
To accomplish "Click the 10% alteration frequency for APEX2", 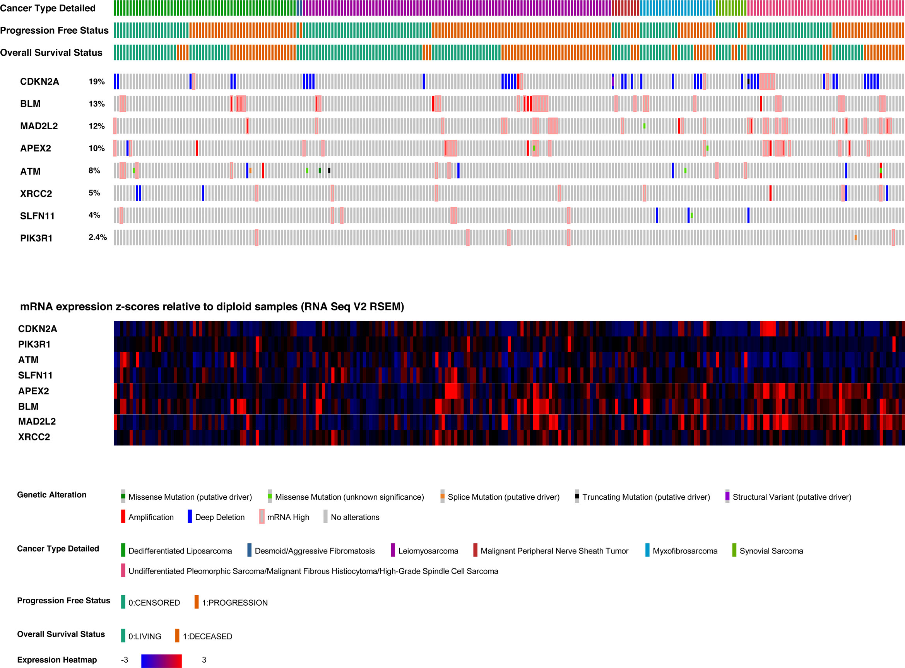I will coord(97,148).
